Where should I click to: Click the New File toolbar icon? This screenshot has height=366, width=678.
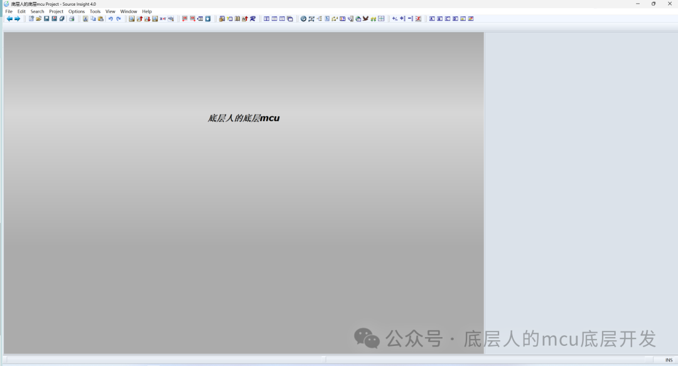click(x=31, y=19)
